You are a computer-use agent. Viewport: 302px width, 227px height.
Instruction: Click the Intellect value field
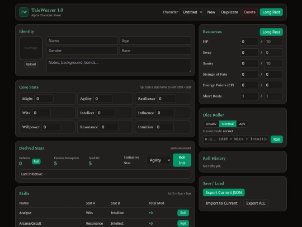coord(105,113)
